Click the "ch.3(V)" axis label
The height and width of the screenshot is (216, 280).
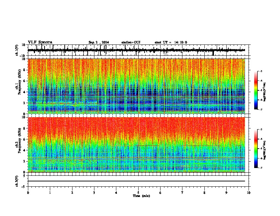coord(17,181)
